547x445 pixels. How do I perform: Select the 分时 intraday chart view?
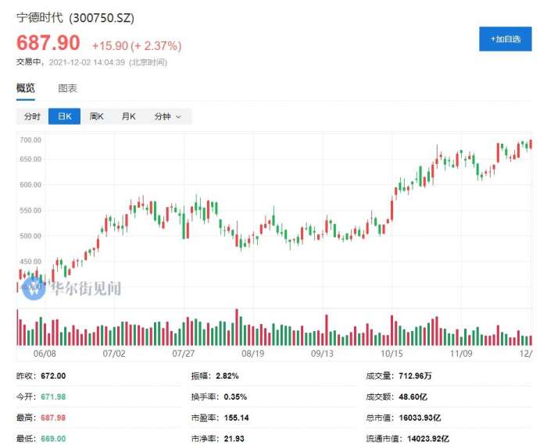[32, 116]
